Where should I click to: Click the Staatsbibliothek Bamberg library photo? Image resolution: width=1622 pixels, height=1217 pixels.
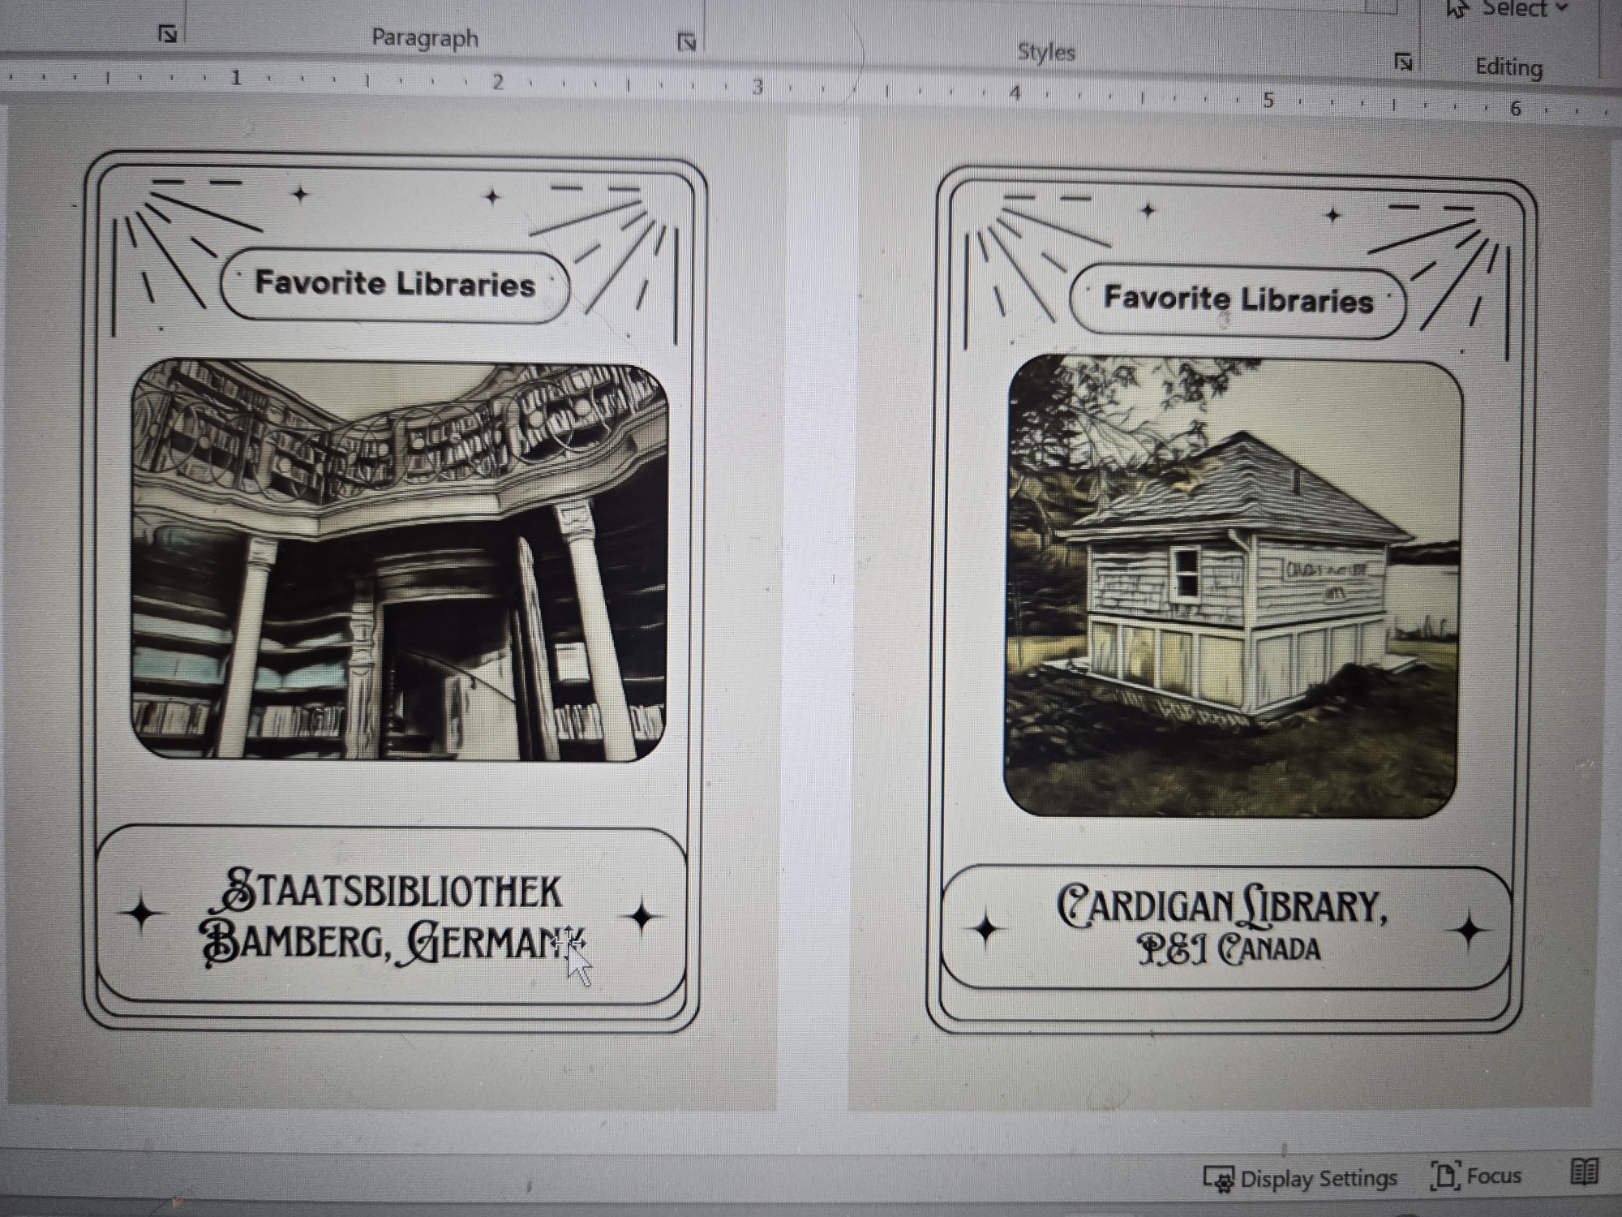point(399,561)
